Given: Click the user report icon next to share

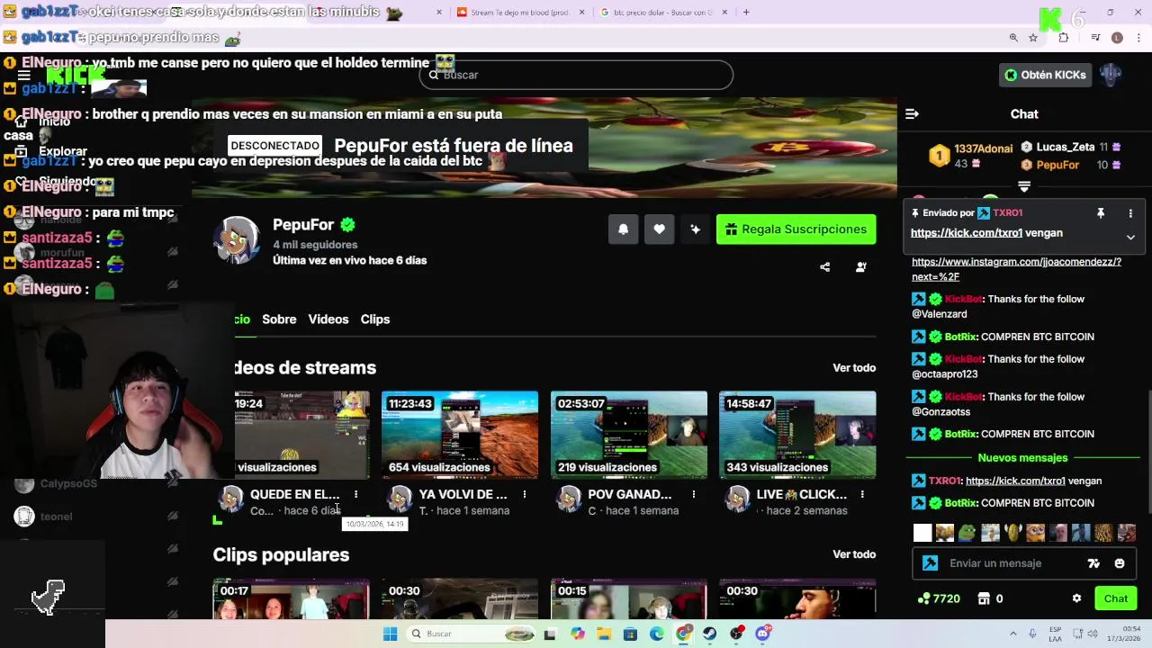Looking at the screenshot, I should [860, 267].
